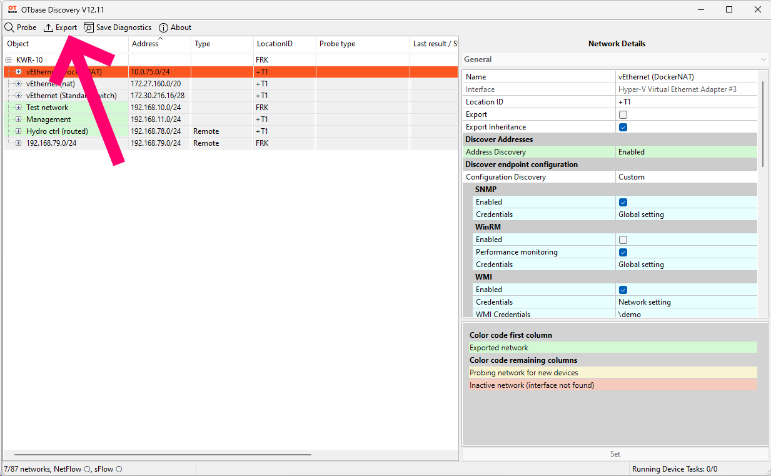Click the Probe toolbar button
This screenshot has height=476, width=771.
(21, 28)
